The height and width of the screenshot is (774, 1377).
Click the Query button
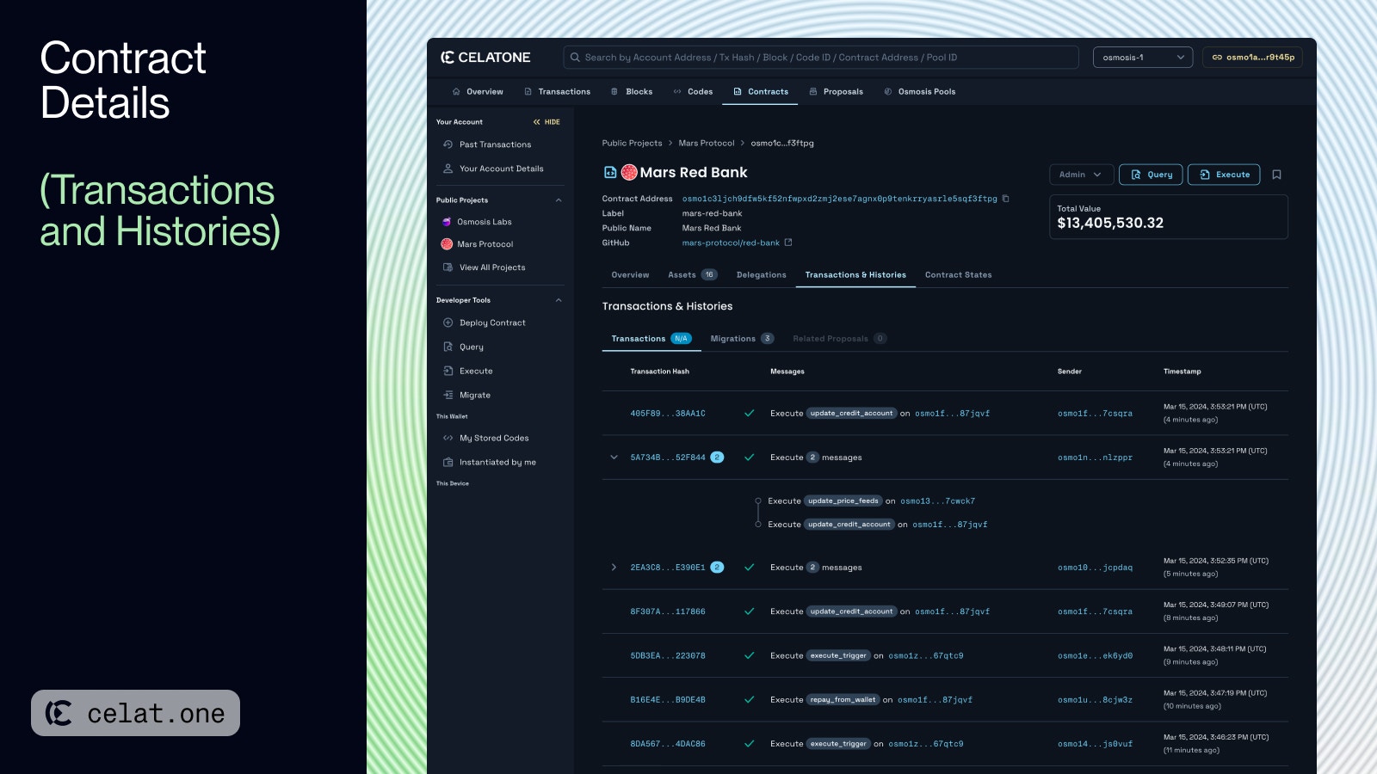1151,175
